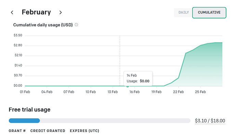Click the 10 Feb axis label

click(91, 92)
